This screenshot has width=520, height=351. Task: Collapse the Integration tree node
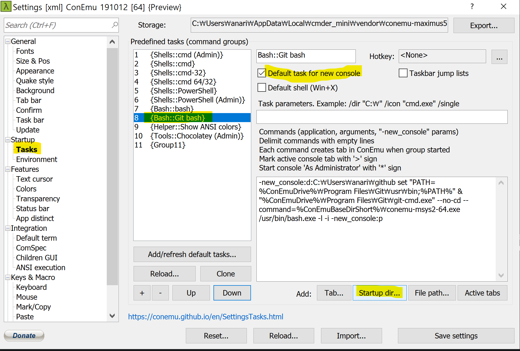[x=8, y=228]
